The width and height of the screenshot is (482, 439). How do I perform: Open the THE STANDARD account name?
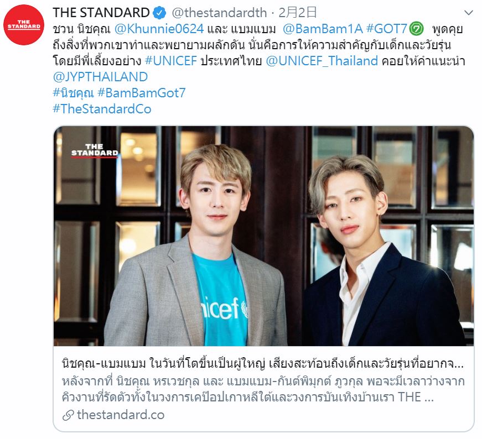click(101, 13)
